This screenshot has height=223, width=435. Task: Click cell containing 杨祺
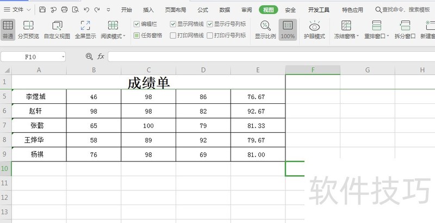39,154
